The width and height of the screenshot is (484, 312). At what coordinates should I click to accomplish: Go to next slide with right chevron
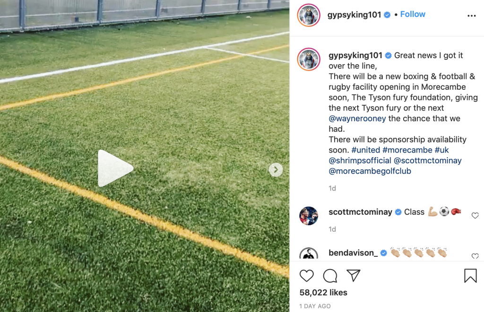click(276, 169)
